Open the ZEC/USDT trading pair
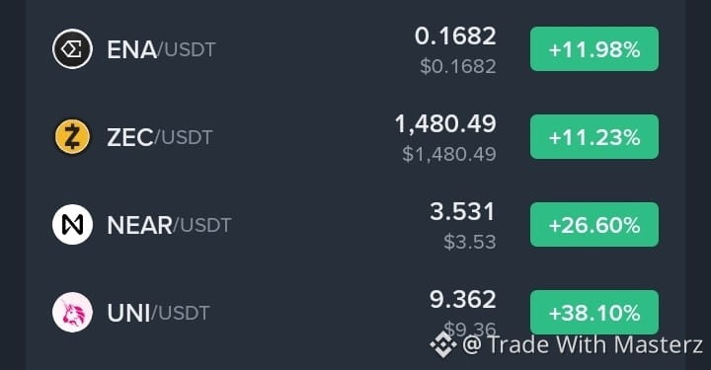Image resolution: width=711 pixels, height=370 pixels. pyautogui.click(x=160, y=137)
